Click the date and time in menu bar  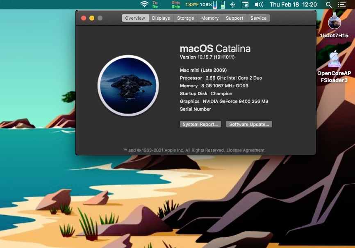(x=293, y=5)
